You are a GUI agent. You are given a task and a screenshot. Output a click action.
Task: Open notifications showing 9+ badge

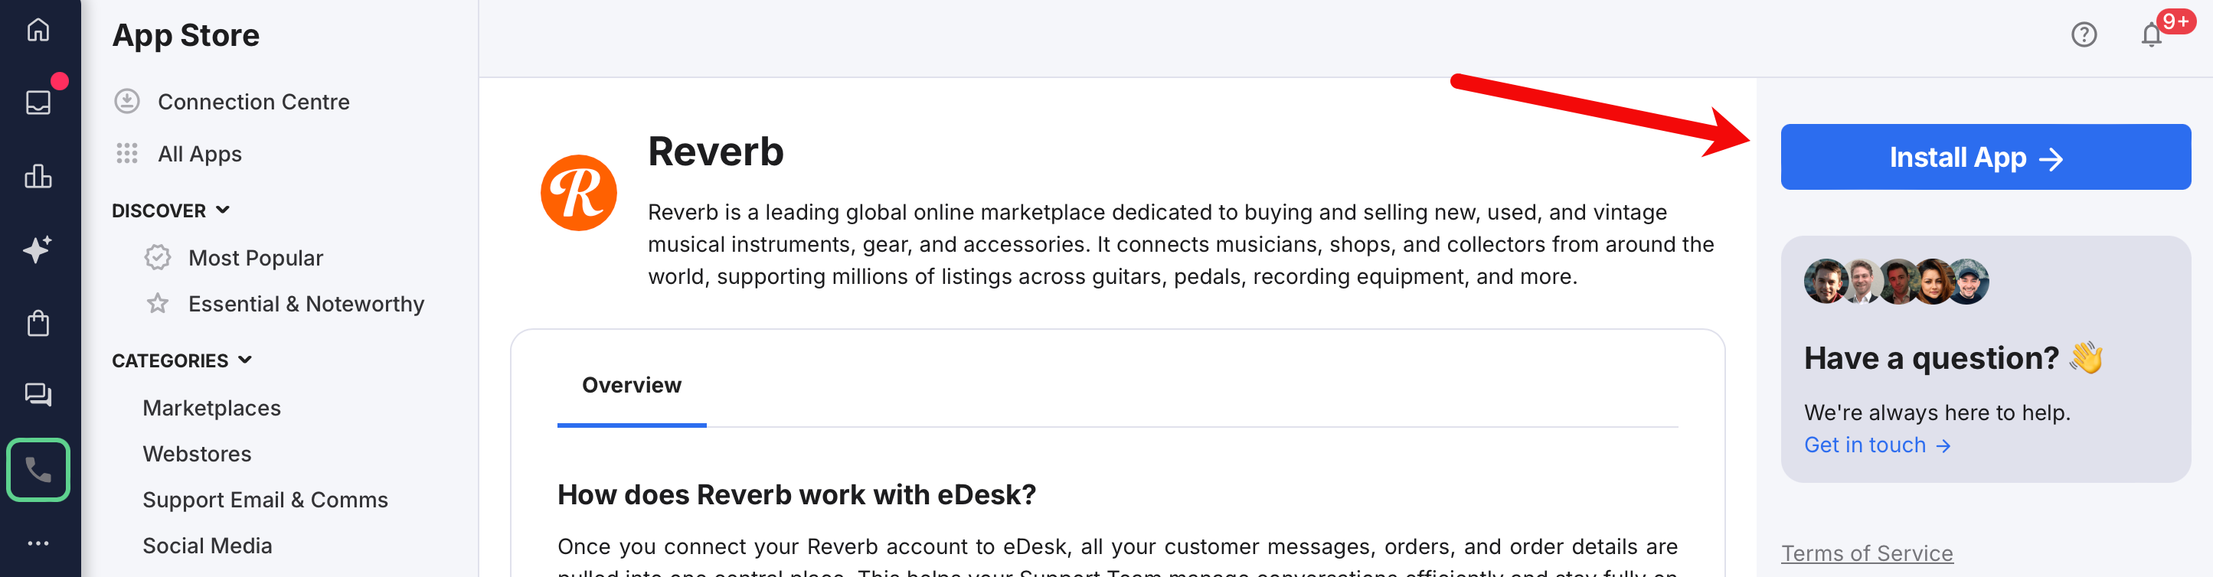2153,34
